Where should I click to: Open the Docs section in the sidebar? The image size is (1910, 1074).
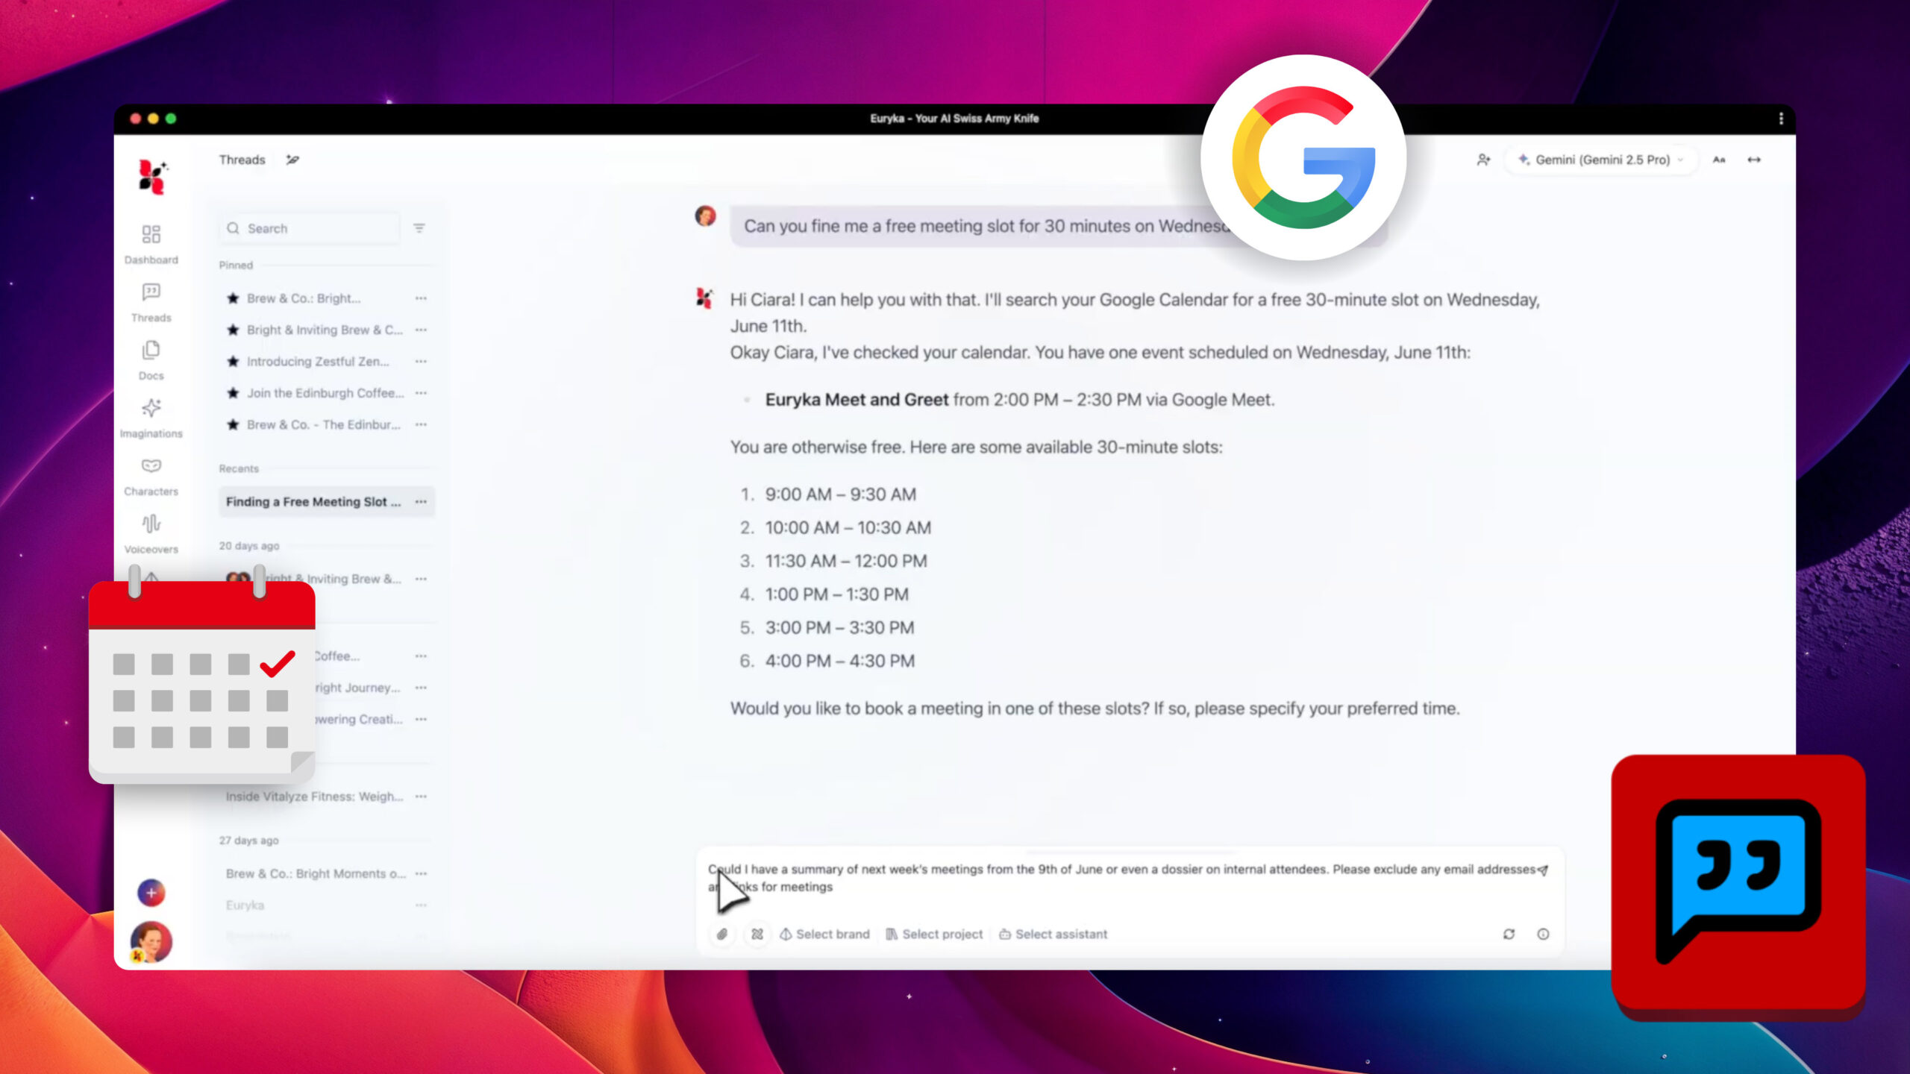tap(151, 359)
